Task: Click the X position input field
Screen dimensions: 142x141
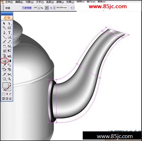Action: click(62, 8)
